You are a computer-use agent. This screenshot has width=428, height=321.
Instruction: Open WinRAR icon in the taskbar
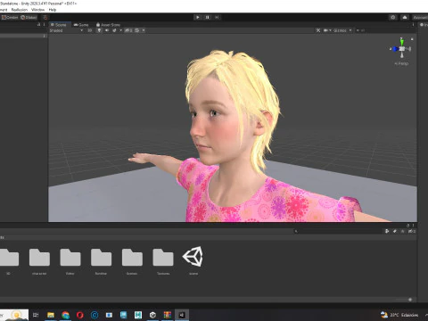pos(168,315)
